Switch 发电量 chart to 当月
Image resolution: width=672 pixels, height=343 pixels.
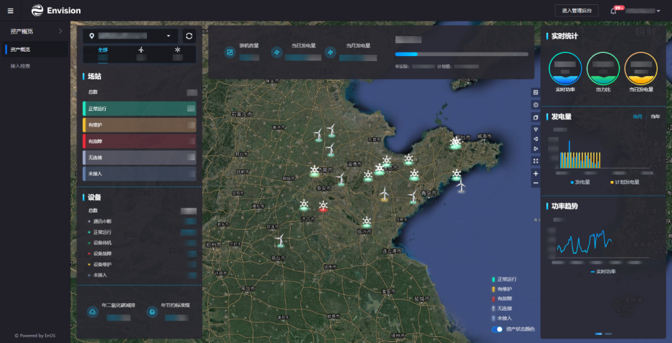click(638, 116)
